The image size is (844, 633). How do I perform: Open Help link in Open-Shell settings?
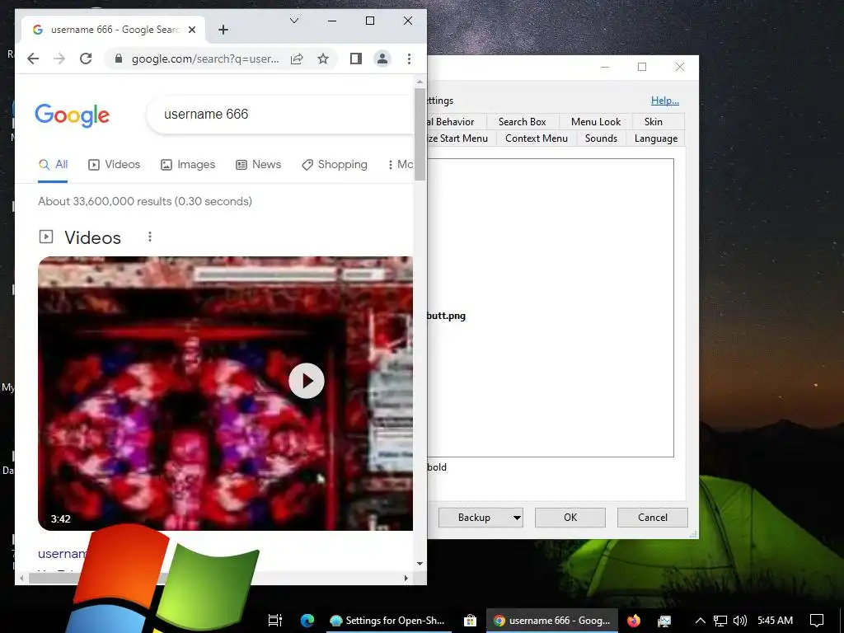coord(665,101)
